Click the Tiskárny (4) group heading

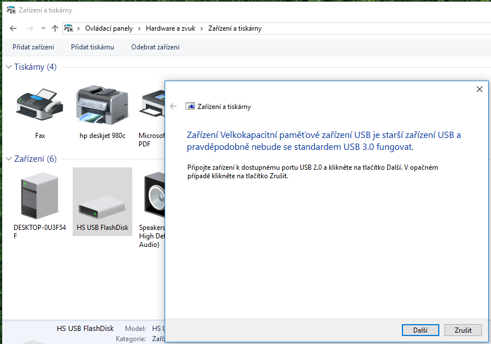tap(35, 66)
